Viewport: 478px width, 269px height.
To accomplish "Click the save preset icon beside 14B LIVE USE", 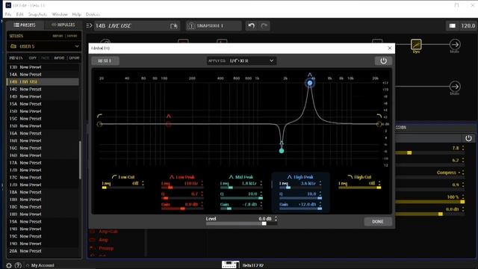I will pyautogui.click(x=174, y=26).
